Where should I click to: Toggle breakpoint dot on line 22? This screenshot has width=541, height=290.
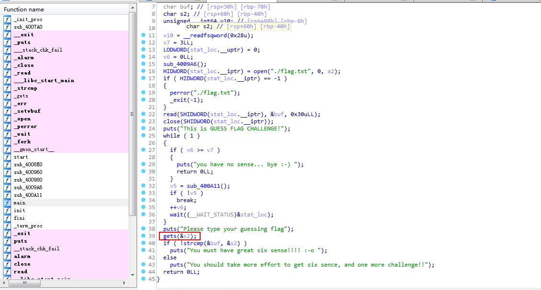tap(144, 114)
